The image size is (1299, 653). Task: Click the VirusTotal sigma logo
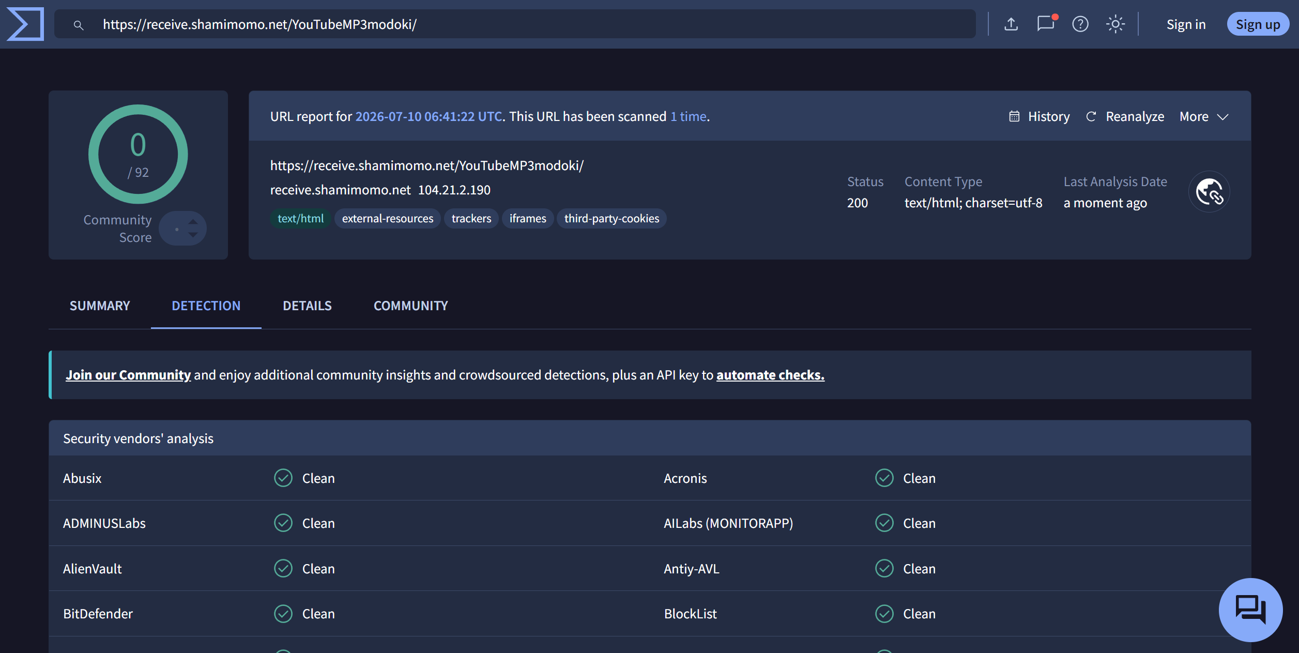tap(25, 24)
